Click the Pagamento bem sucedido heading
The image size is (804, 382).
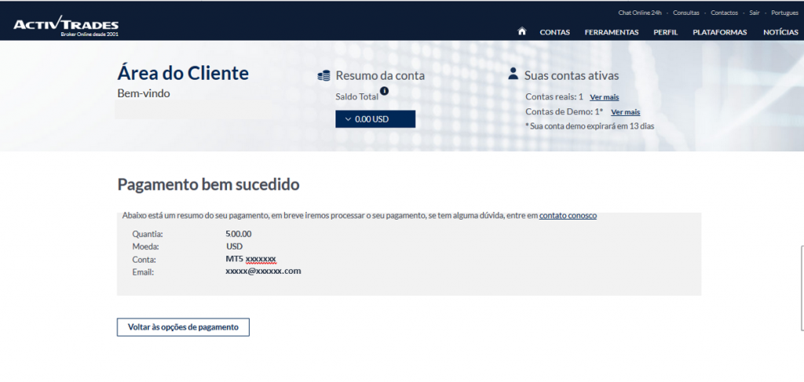point(208,184)
